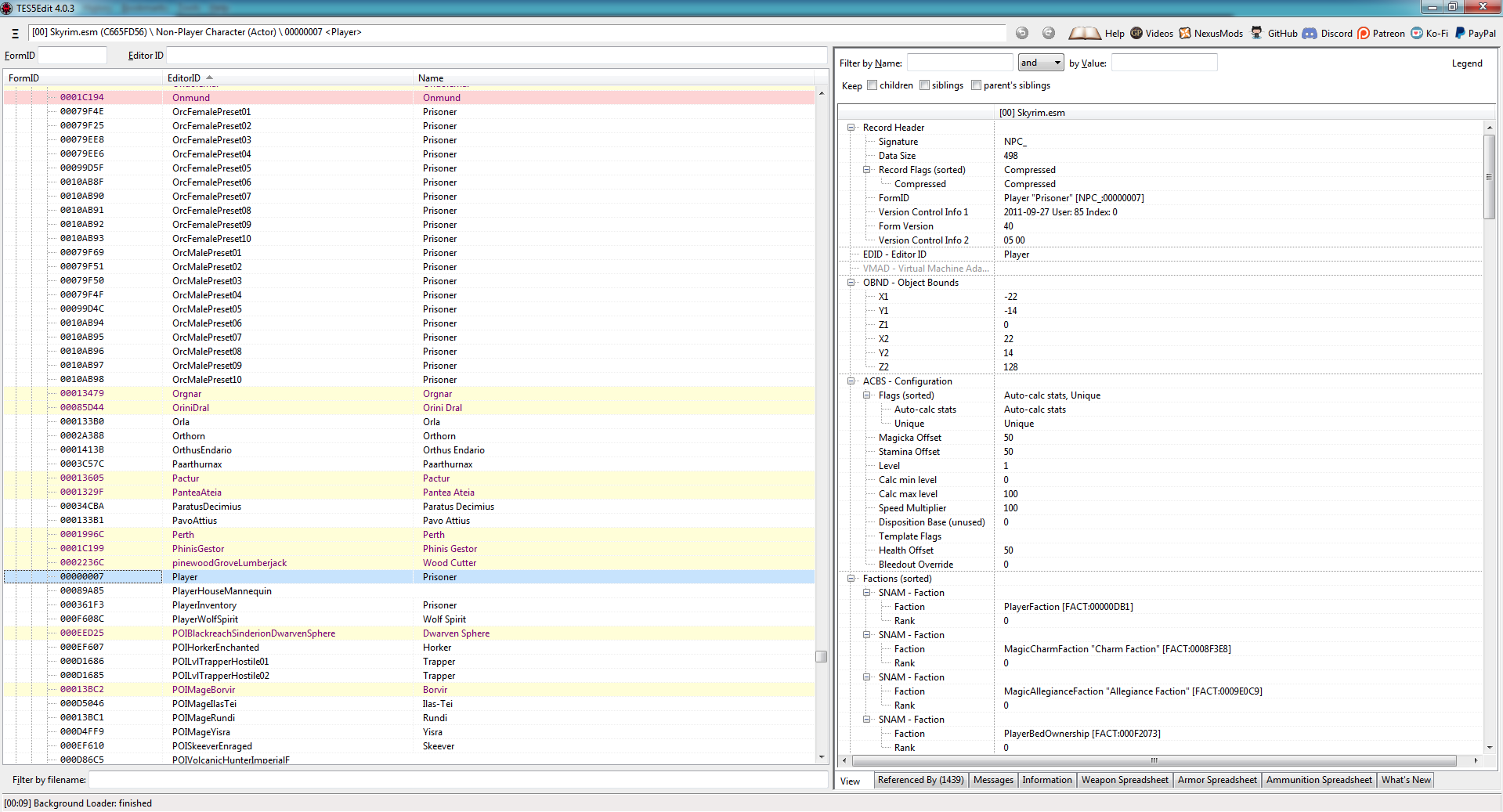Focus the Filter by filename field
Viewport: 1503px width, 812px height.
point(457,780)
